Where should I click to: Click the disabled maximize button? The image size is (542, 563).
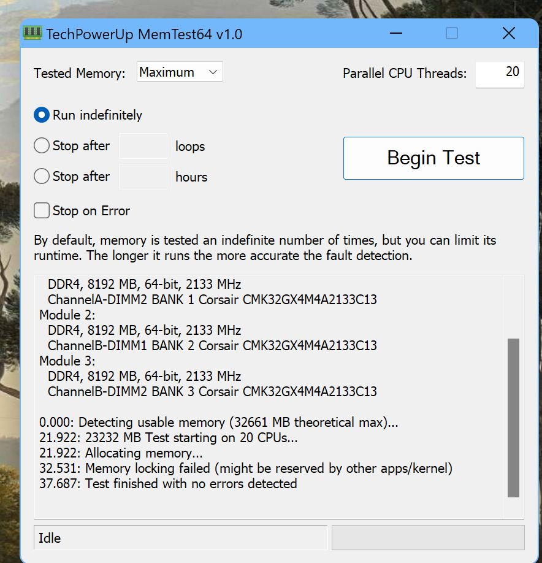click(451, 33)
